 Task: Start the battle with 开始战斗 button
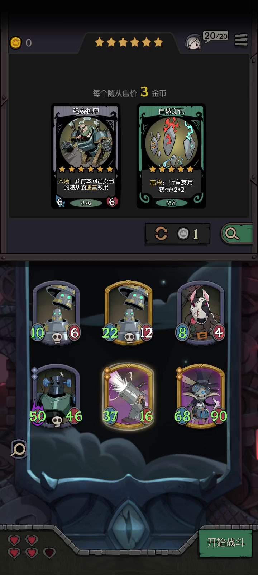(226, 542)
